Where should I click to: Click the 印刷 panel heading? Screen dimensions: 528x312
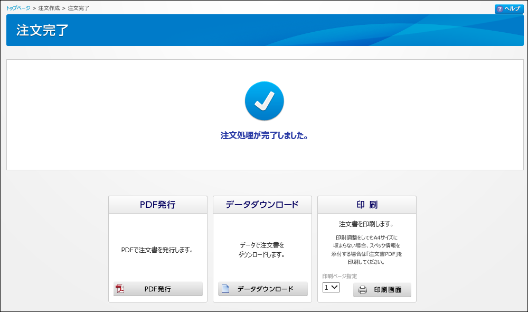click(366, 205)
